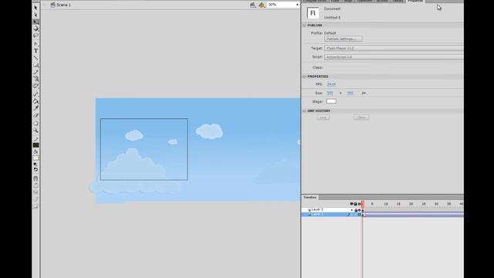The width and height of the screenshot is (494, 278).
Task: Select the Line tool
Action: coord(36,58)
